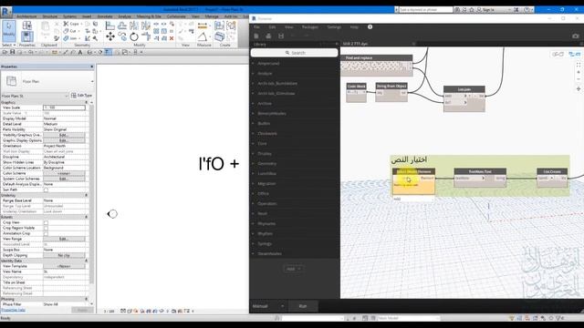Click the Align tool in Modify panel
This screenshot has width=584, height=328.
pos(109,26)
